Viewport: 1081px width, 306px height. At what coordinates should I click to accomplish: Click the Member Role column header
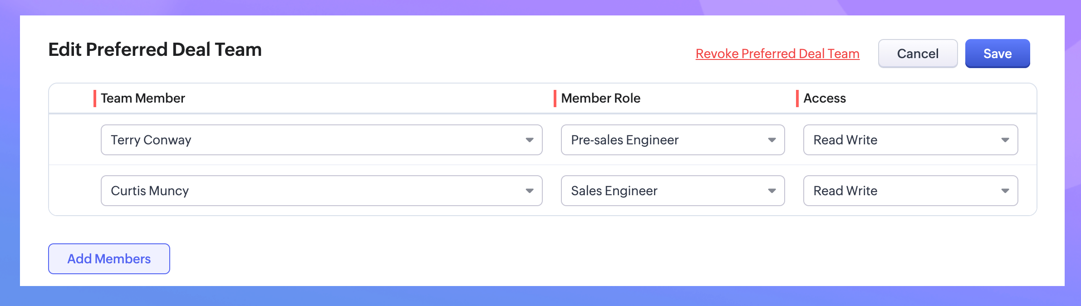click(600, 98)
